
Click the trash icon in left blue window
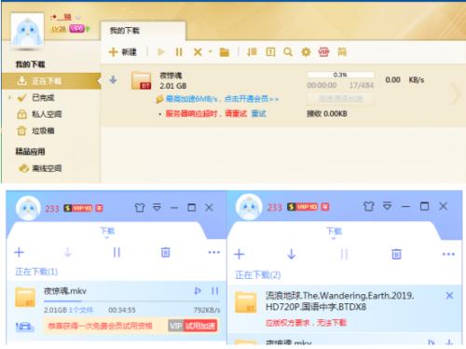point(165,252)
